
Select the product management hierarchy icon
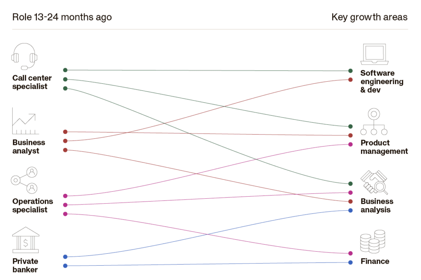(374, 122)
